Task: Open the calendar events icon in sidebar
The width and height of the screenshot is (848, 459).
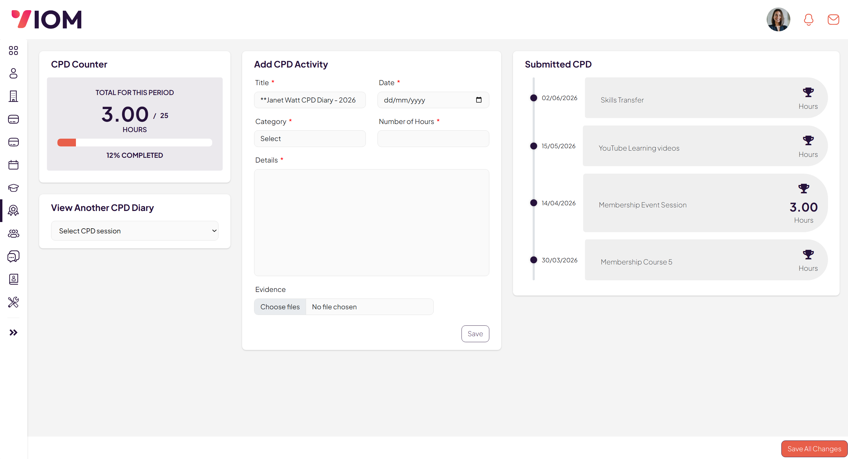Action: click(x=13, y=165)
